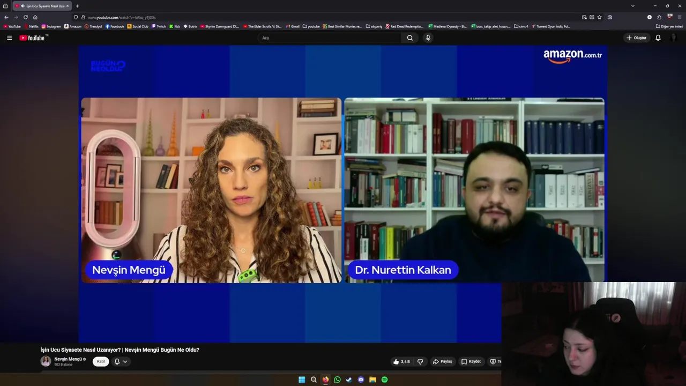
Task: Open the browser application hamburger menu
Action: click(680, 17)
